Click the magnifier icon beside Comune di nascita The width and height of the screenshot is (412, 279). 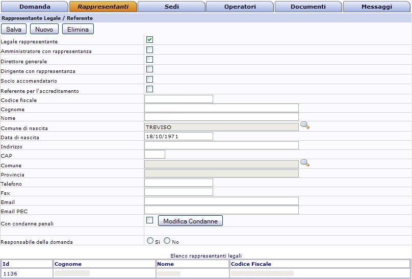pos(304,126)
